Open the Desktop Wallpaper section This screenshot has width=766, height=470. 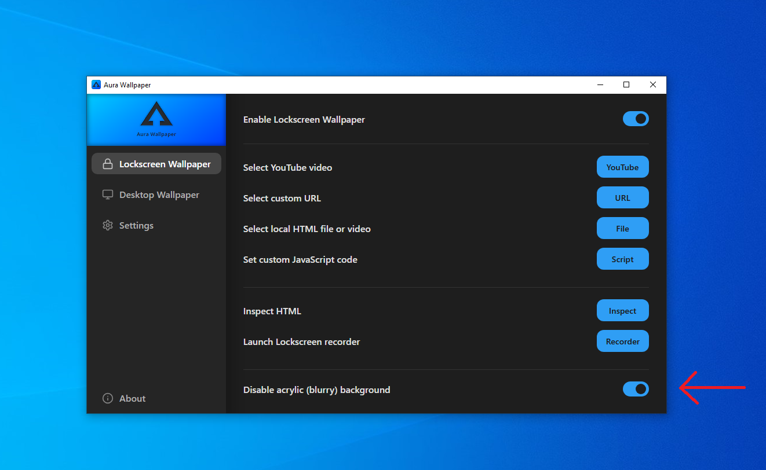pos(159,195)
